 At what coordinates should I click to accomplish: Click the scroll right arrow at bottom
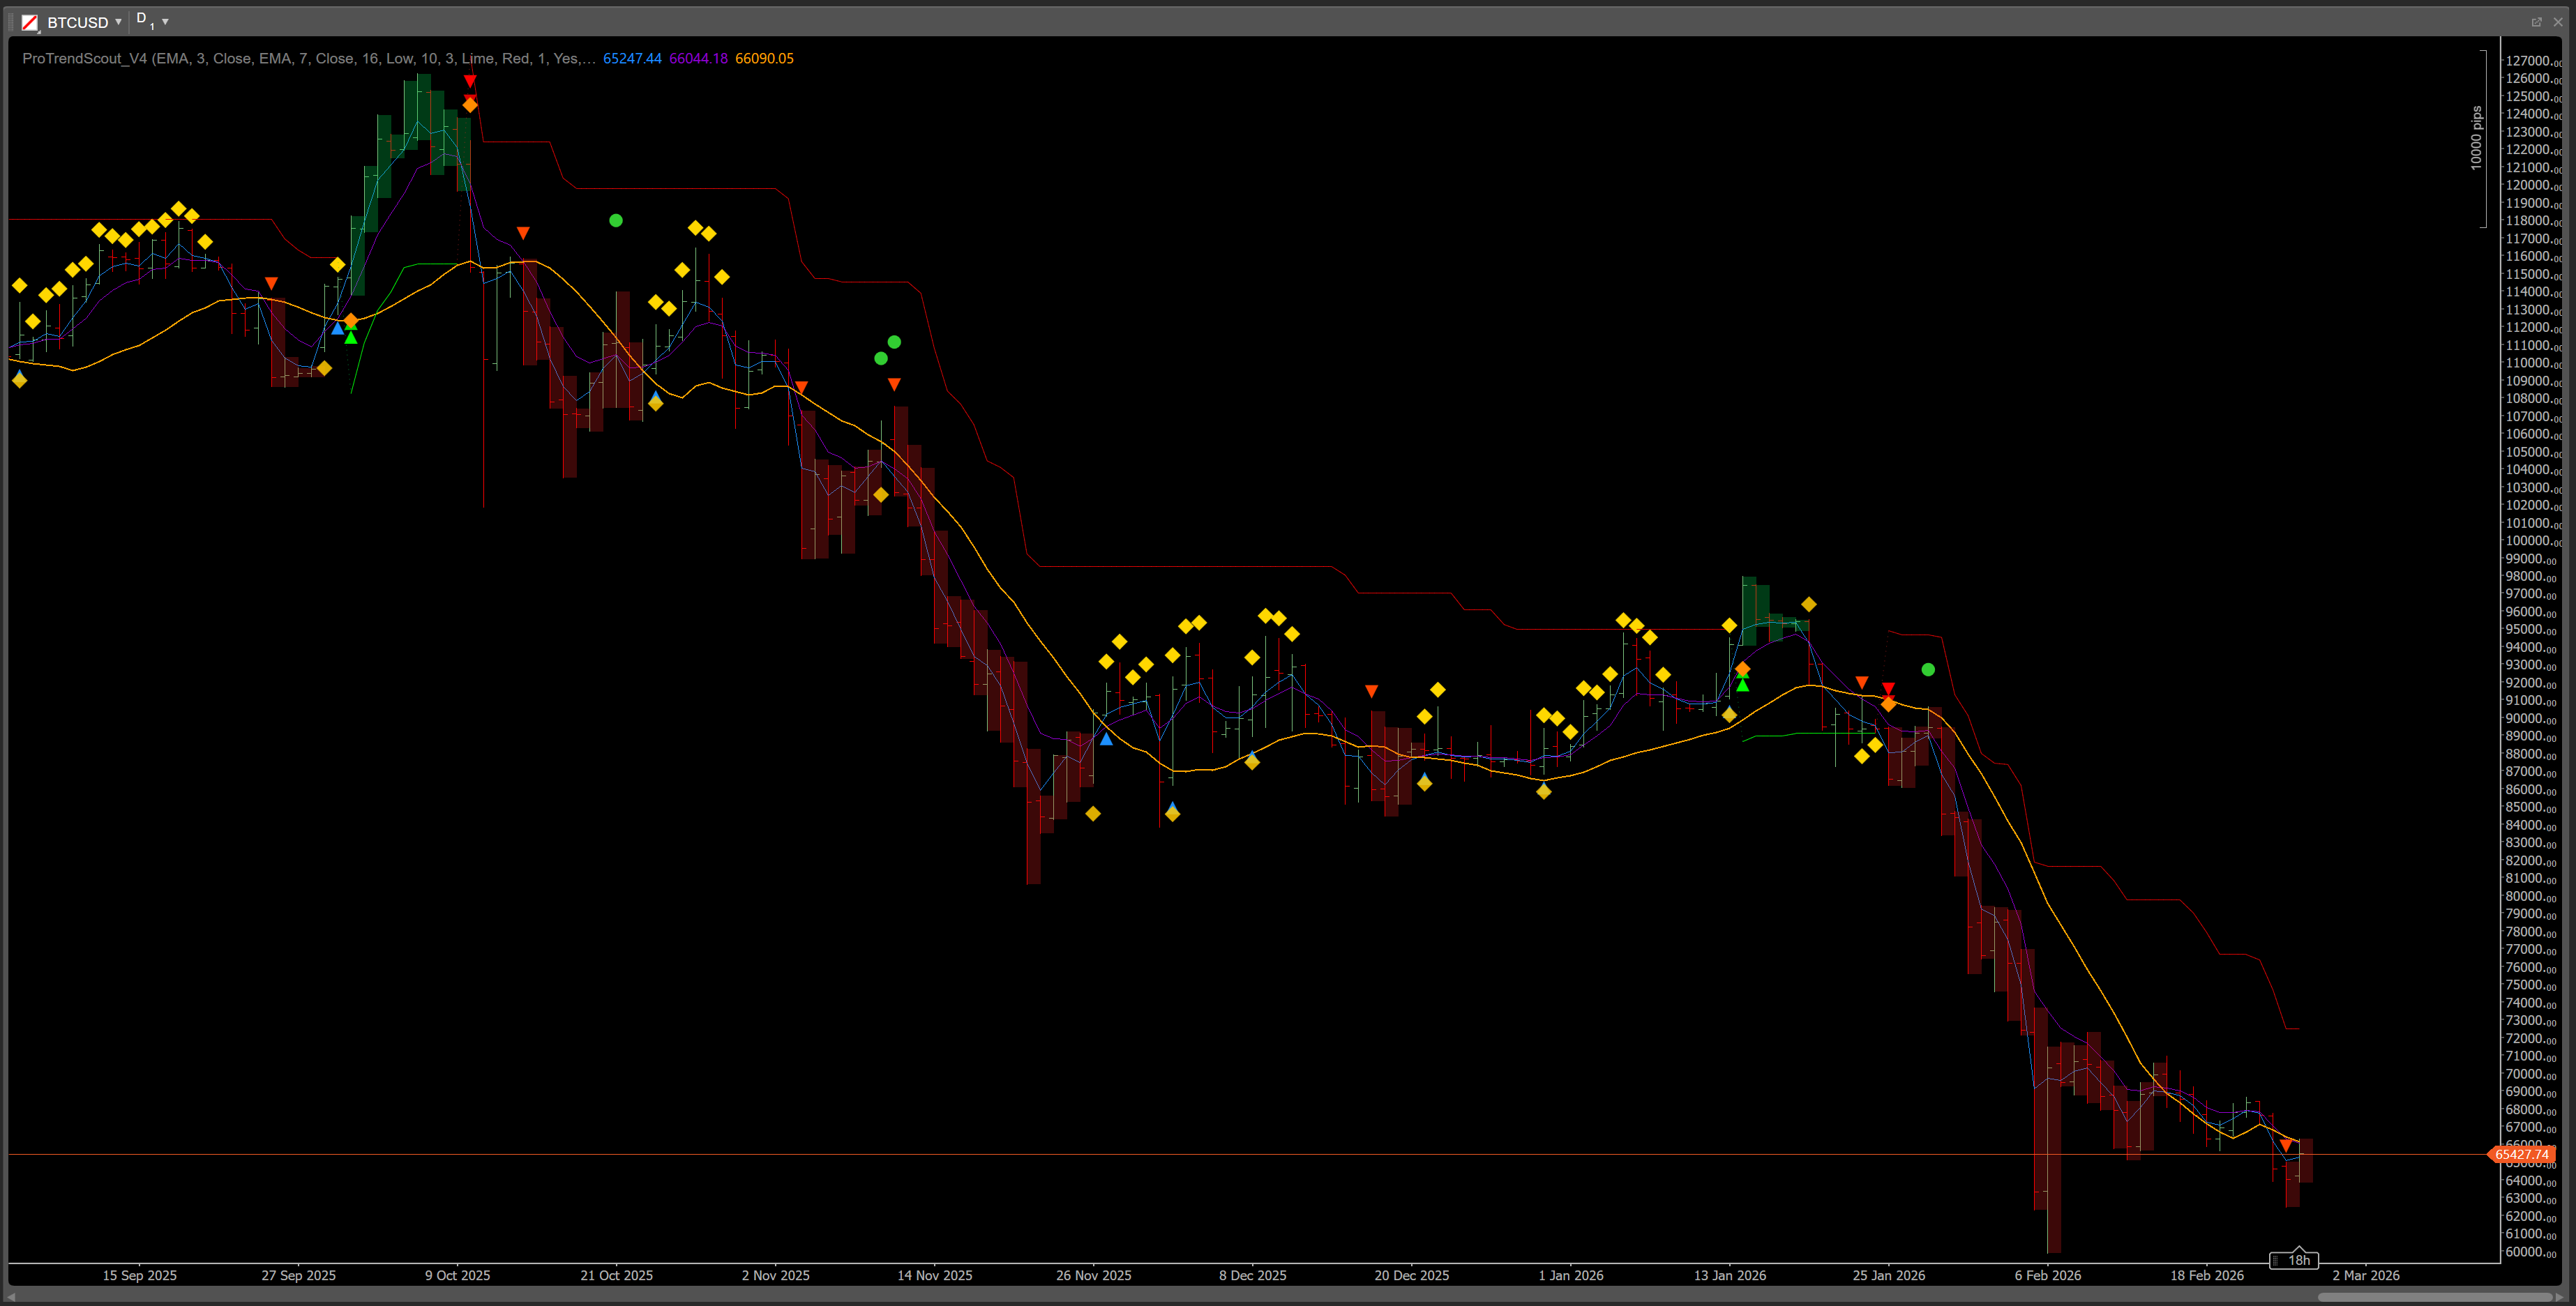[2559, 1297]
